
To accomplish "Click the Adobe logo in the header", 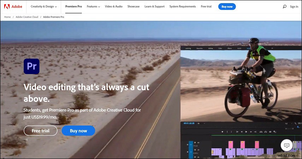I will tap(13, 7).
